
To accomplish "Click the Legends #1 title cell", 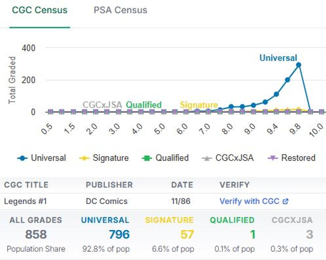I will coord(25,201).
